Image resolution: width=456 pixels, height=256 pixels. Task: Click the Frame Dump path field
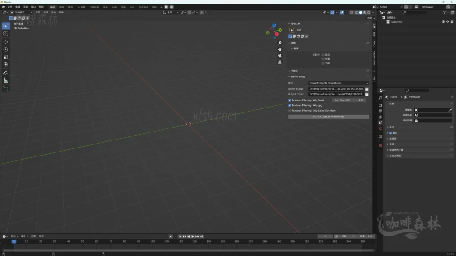[337, 89]
